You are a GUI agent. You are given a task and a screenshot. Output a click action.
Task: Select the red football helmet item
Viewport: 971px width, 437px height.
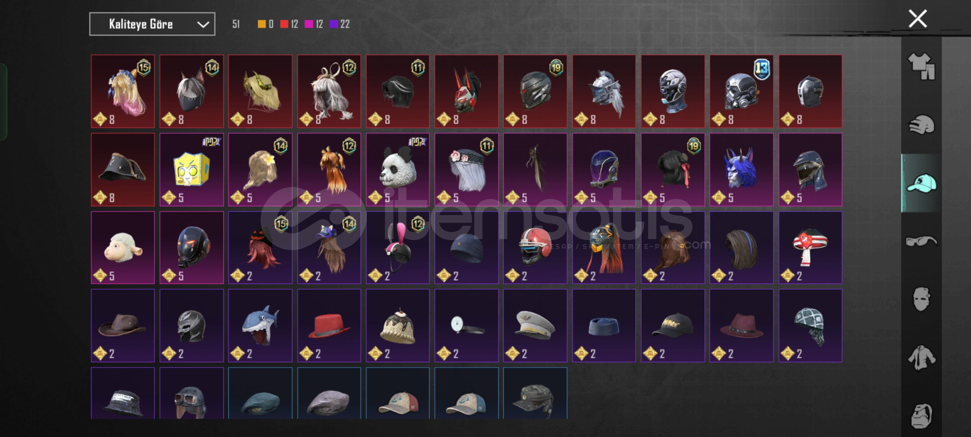535,248
